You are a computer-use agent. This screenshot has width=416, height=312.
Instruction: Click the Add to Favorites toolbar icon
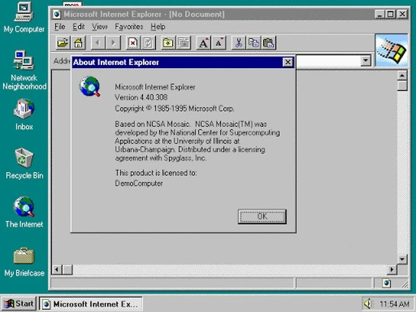coord(183,43)
